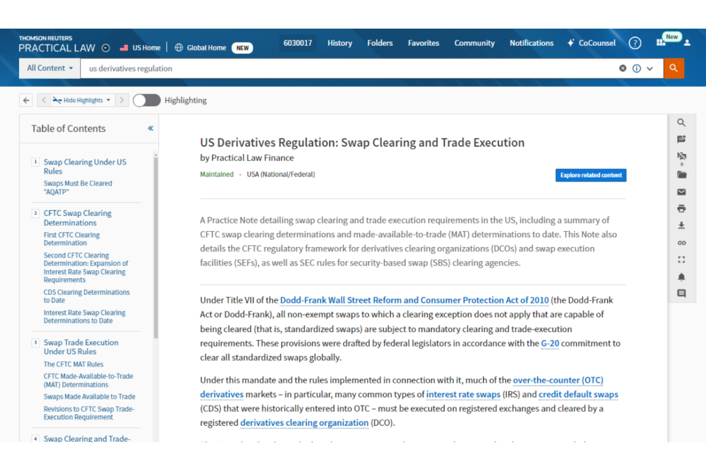Viewport: 706px width, 471px height.
Task: Click the CoCounsel label
Action: click(597, 43)
